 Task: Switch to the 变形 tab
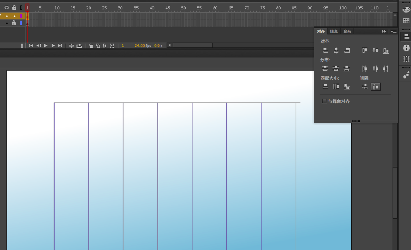click(x=347, y=32)
